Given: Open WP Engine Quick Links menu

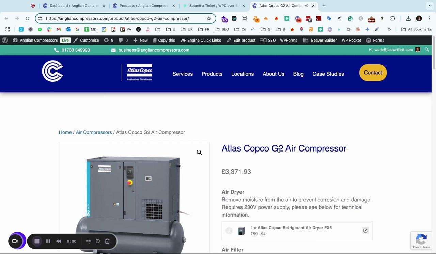Looking at the screenshot, I should pos(201,40).
